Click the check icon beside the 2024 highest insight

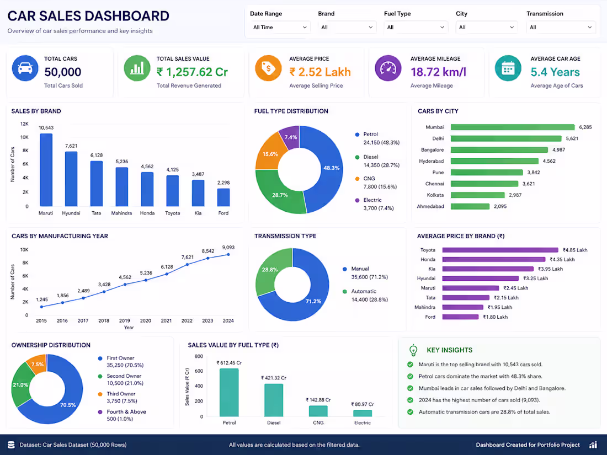point(411,400)
